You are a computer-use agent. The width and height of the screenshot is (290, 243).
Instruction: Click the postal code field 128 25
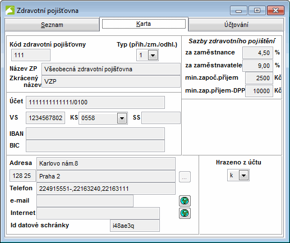pyautogui.click(x=22, y=176)
